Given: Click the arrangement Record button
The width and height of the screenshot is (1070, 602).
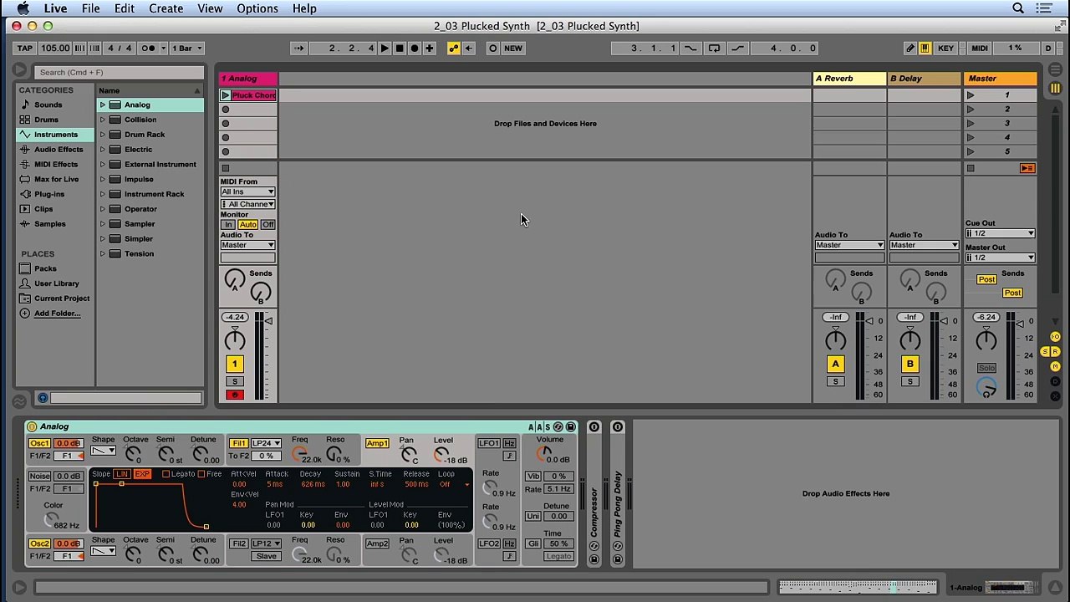Looking at the screenshot, I should click(415, 48).
